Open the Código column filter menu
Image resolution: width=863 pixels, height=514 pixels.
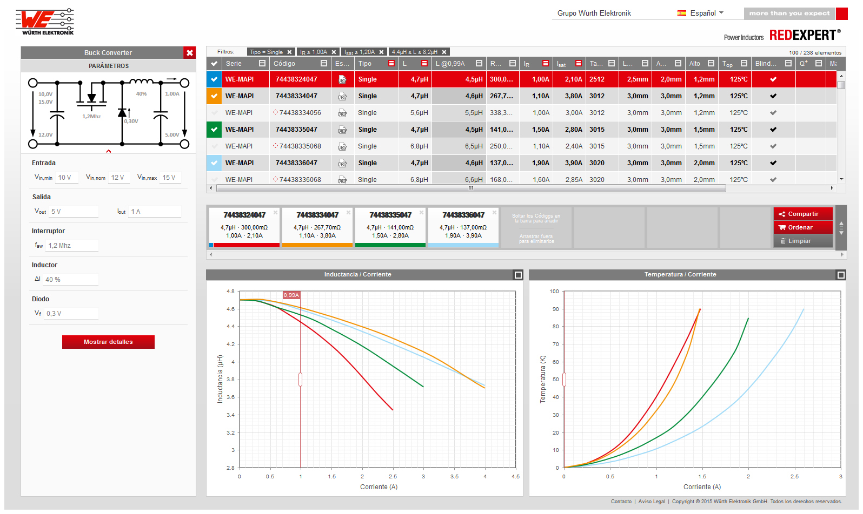(x=324, y=64)
